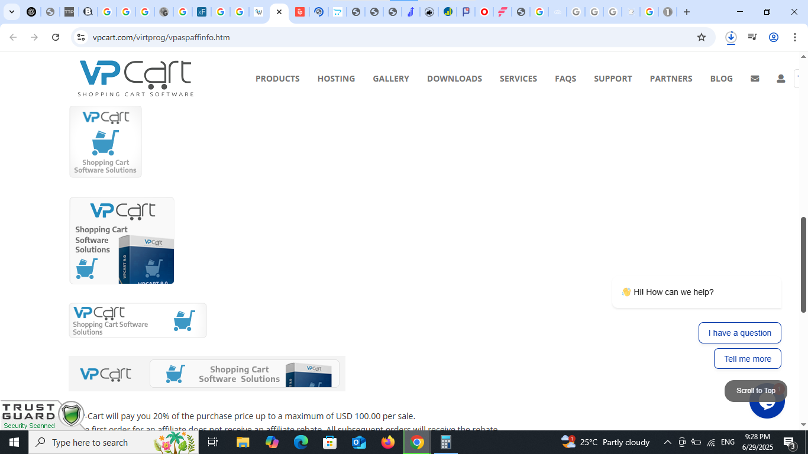The height and width of the screenshot is (454, 808).
Task: Close the current active tab
Action: coord(279,12)
